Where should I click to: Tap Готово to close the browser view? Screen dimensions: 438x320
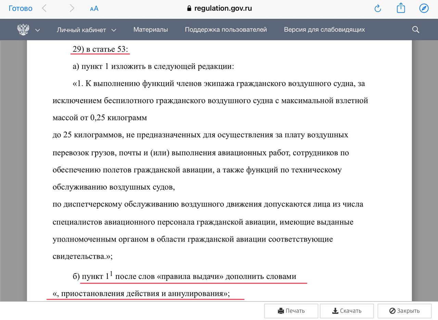click(x=21, y=9)
